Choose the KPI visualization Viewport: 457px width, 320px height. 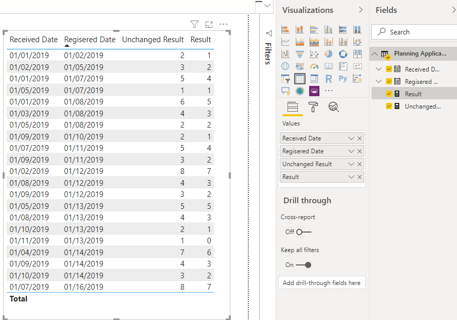click(x=358, y=66)
